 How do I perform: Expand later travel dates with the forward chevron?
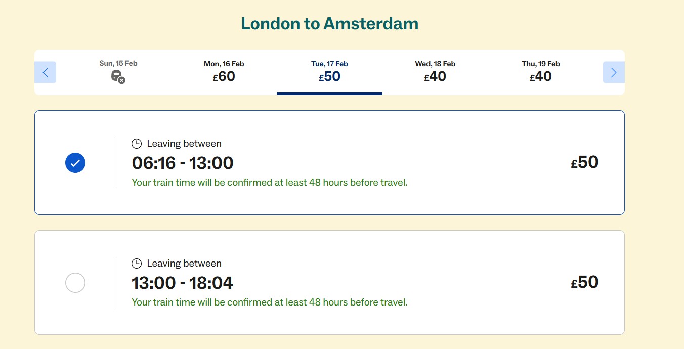[614, 72]
